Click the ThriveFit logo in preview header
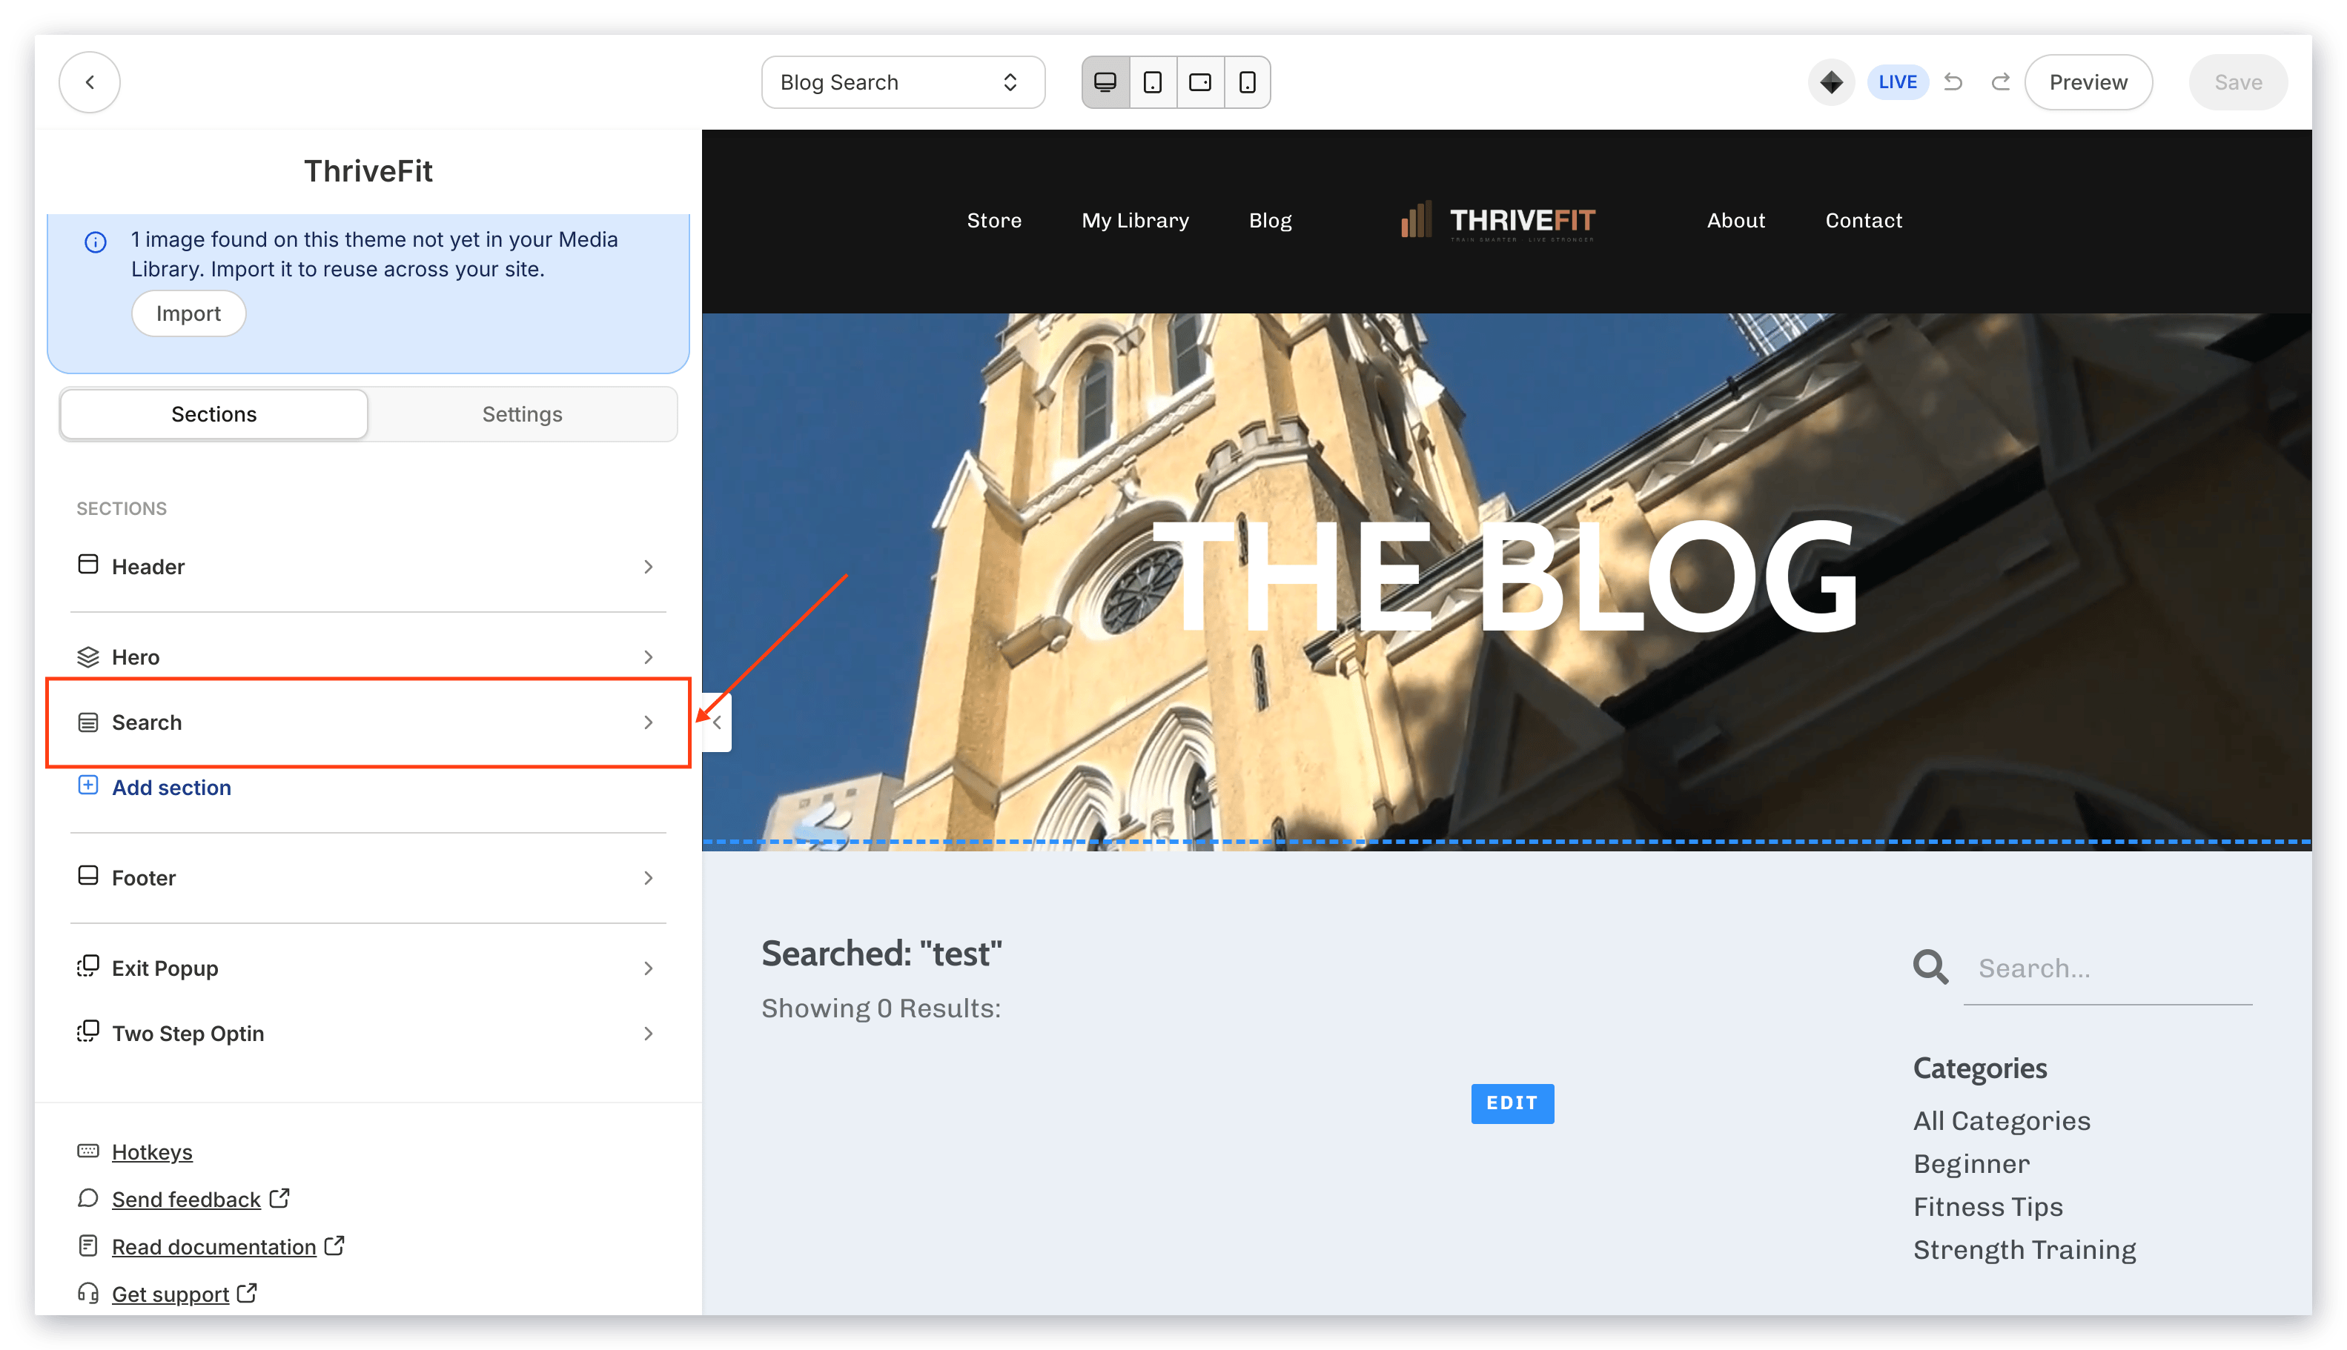Image resolution: width=2347 pixels, height=1350 pixels. tap(1497, 220)
